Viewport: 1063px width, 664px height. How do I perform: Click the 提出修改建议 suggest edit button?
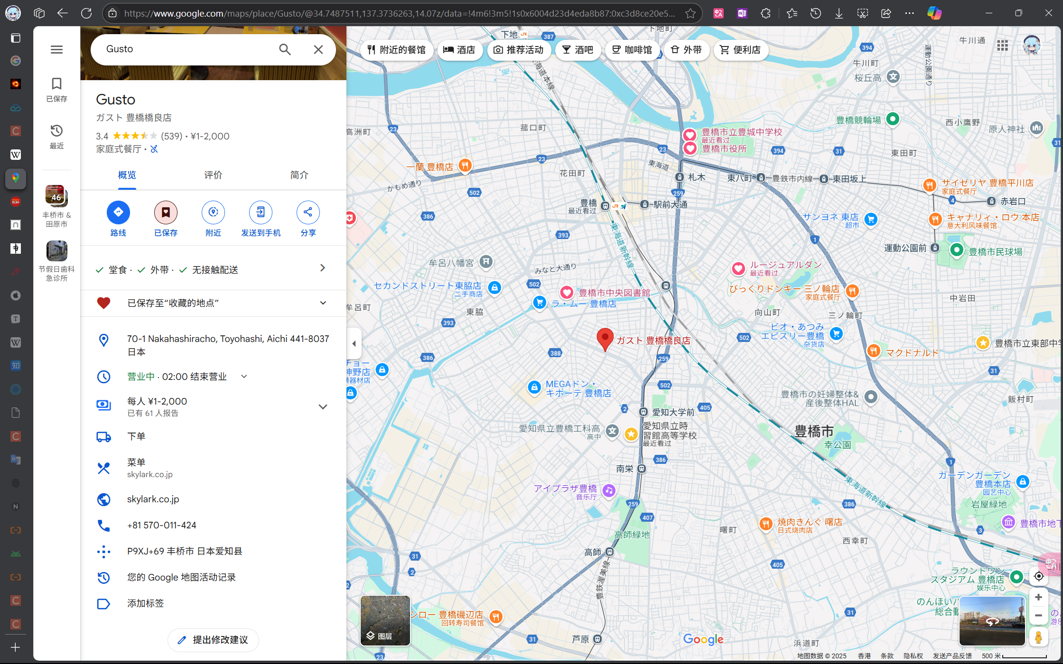point(213,640)
